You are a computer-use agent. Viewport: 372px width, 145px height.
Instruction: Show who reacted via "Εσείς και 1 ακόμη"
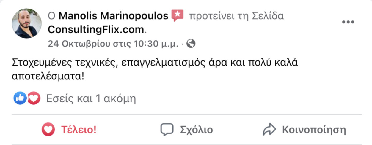click(91, 99)
